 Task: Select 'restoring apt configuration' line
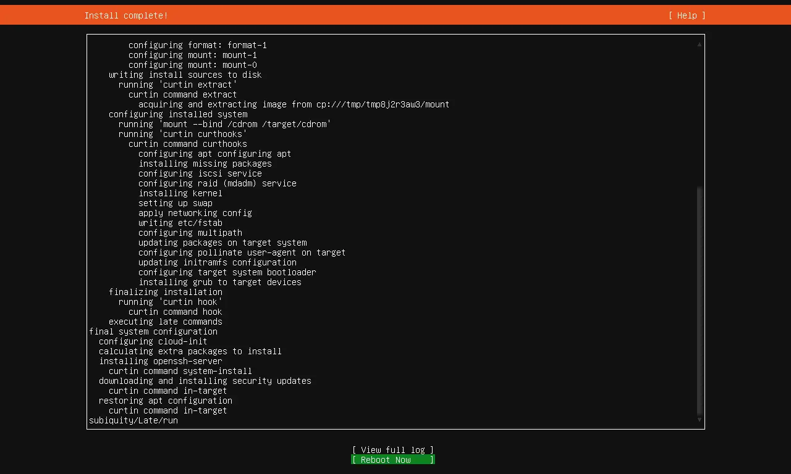pyautogui.click(x=166, y=401)
